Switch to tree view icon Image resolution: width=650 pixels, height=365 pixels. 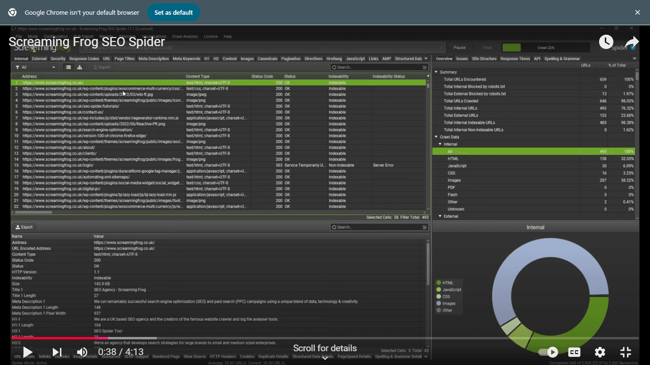pos(79,67)
